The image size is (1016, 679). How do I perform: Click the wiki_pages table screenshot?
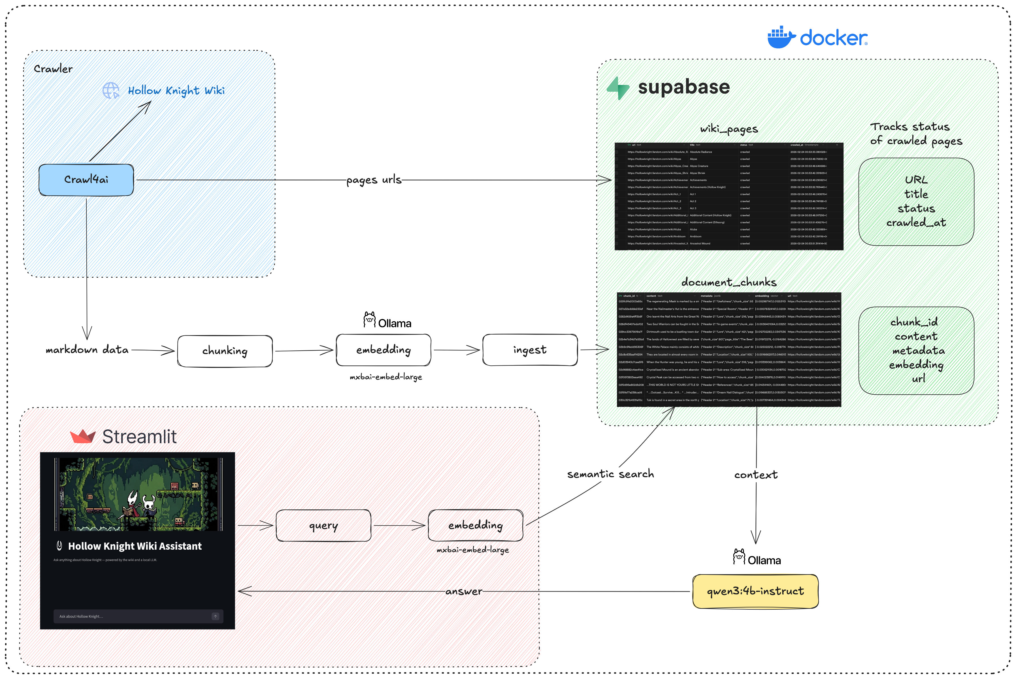(x=729, y=196)
